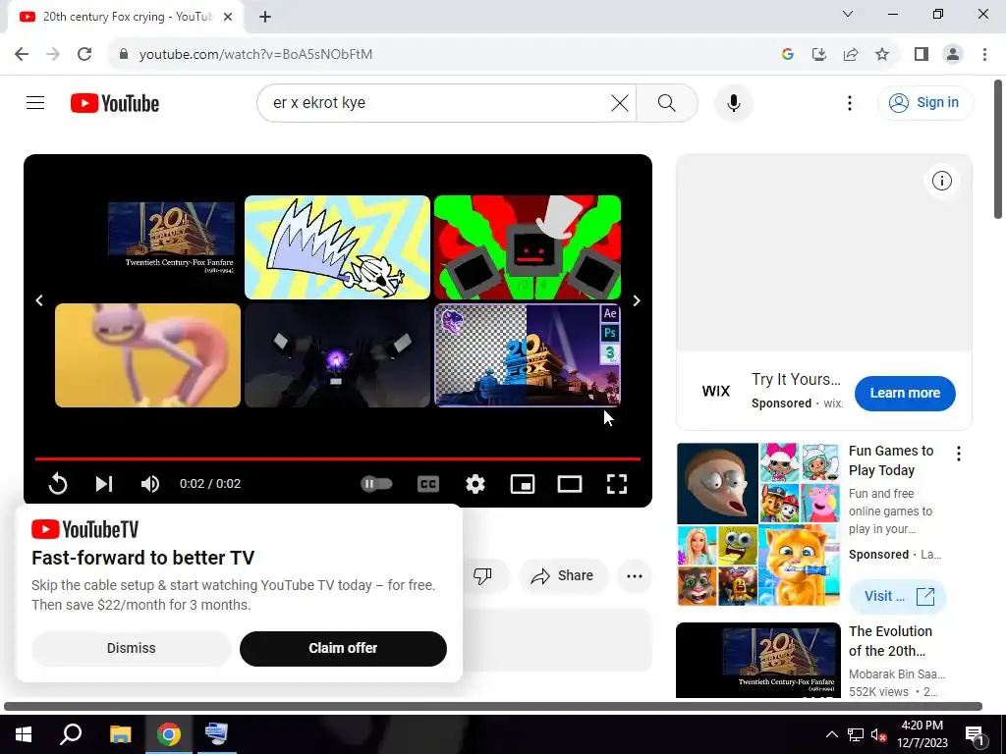The image size is (1006, 754).
Task: Search with voice microphone button
Action: point(733,102)
